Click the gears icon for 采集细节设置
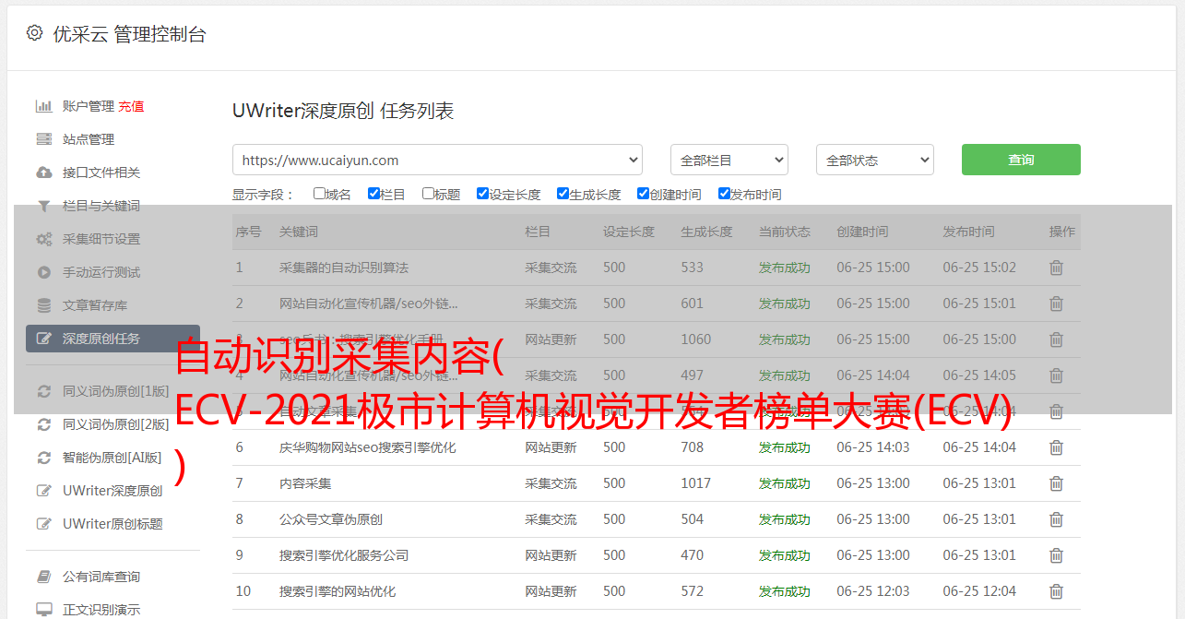This screenshot has height=619, width=1185. pyautogui.click(x=43, y=239)
